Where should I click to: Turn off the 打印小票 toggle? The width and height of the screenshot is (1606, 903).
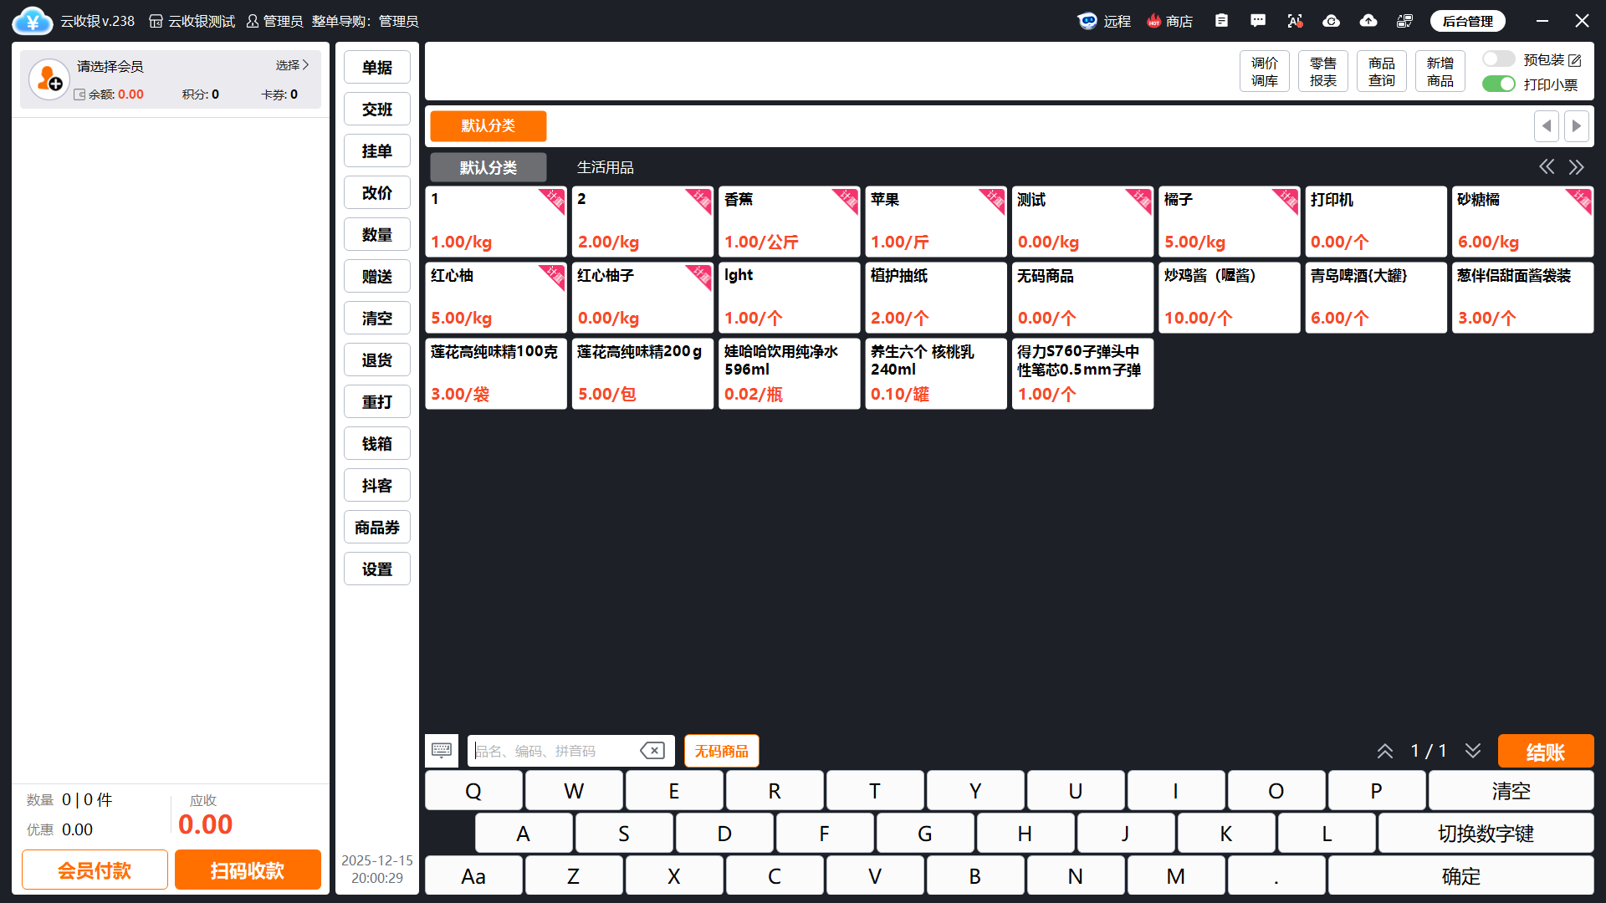(x=1498, y=84)
